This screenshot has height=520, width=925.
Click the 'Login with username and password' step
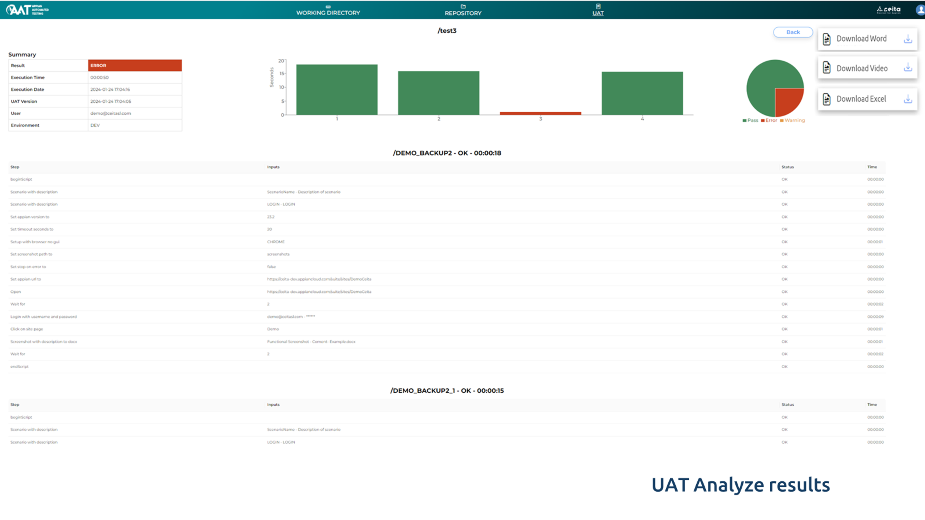coord(43,317)
